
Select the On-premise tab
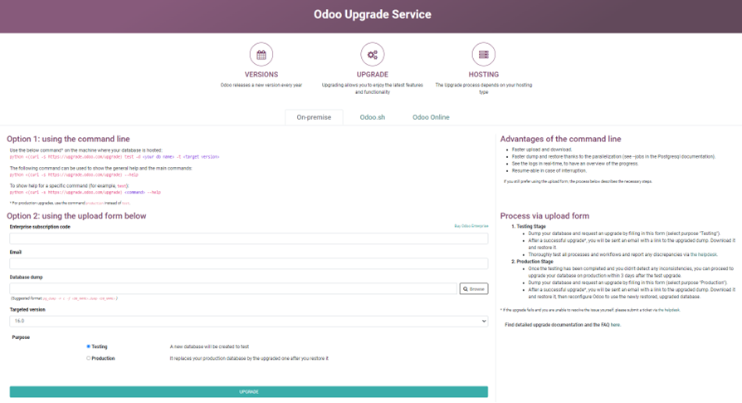[x=314, y=117]
